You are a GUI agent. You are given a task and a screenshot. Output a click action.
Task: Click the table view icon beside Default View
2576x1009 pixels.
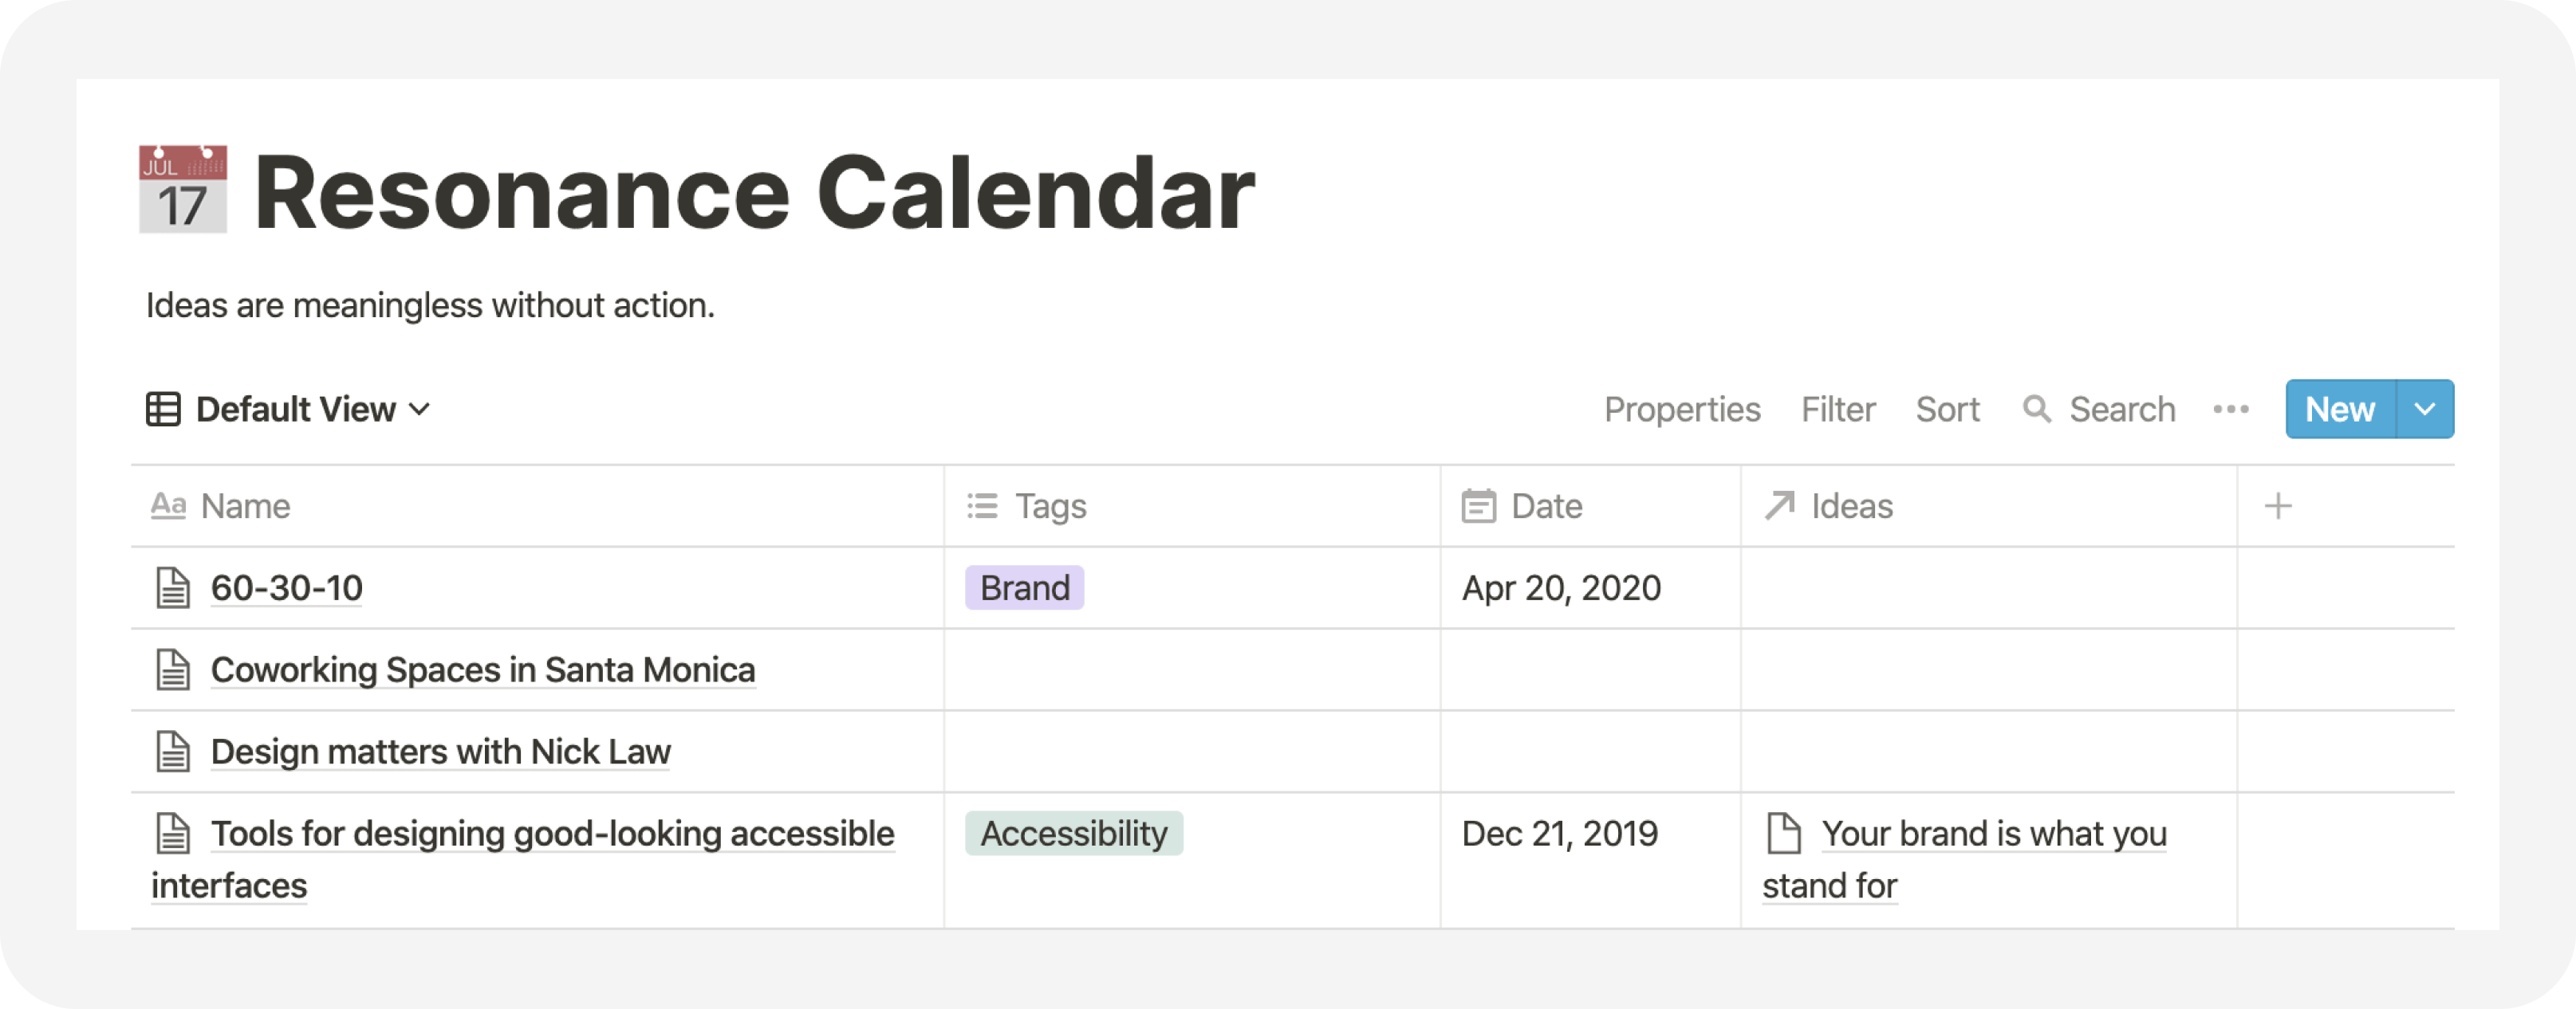coord(163,409)
